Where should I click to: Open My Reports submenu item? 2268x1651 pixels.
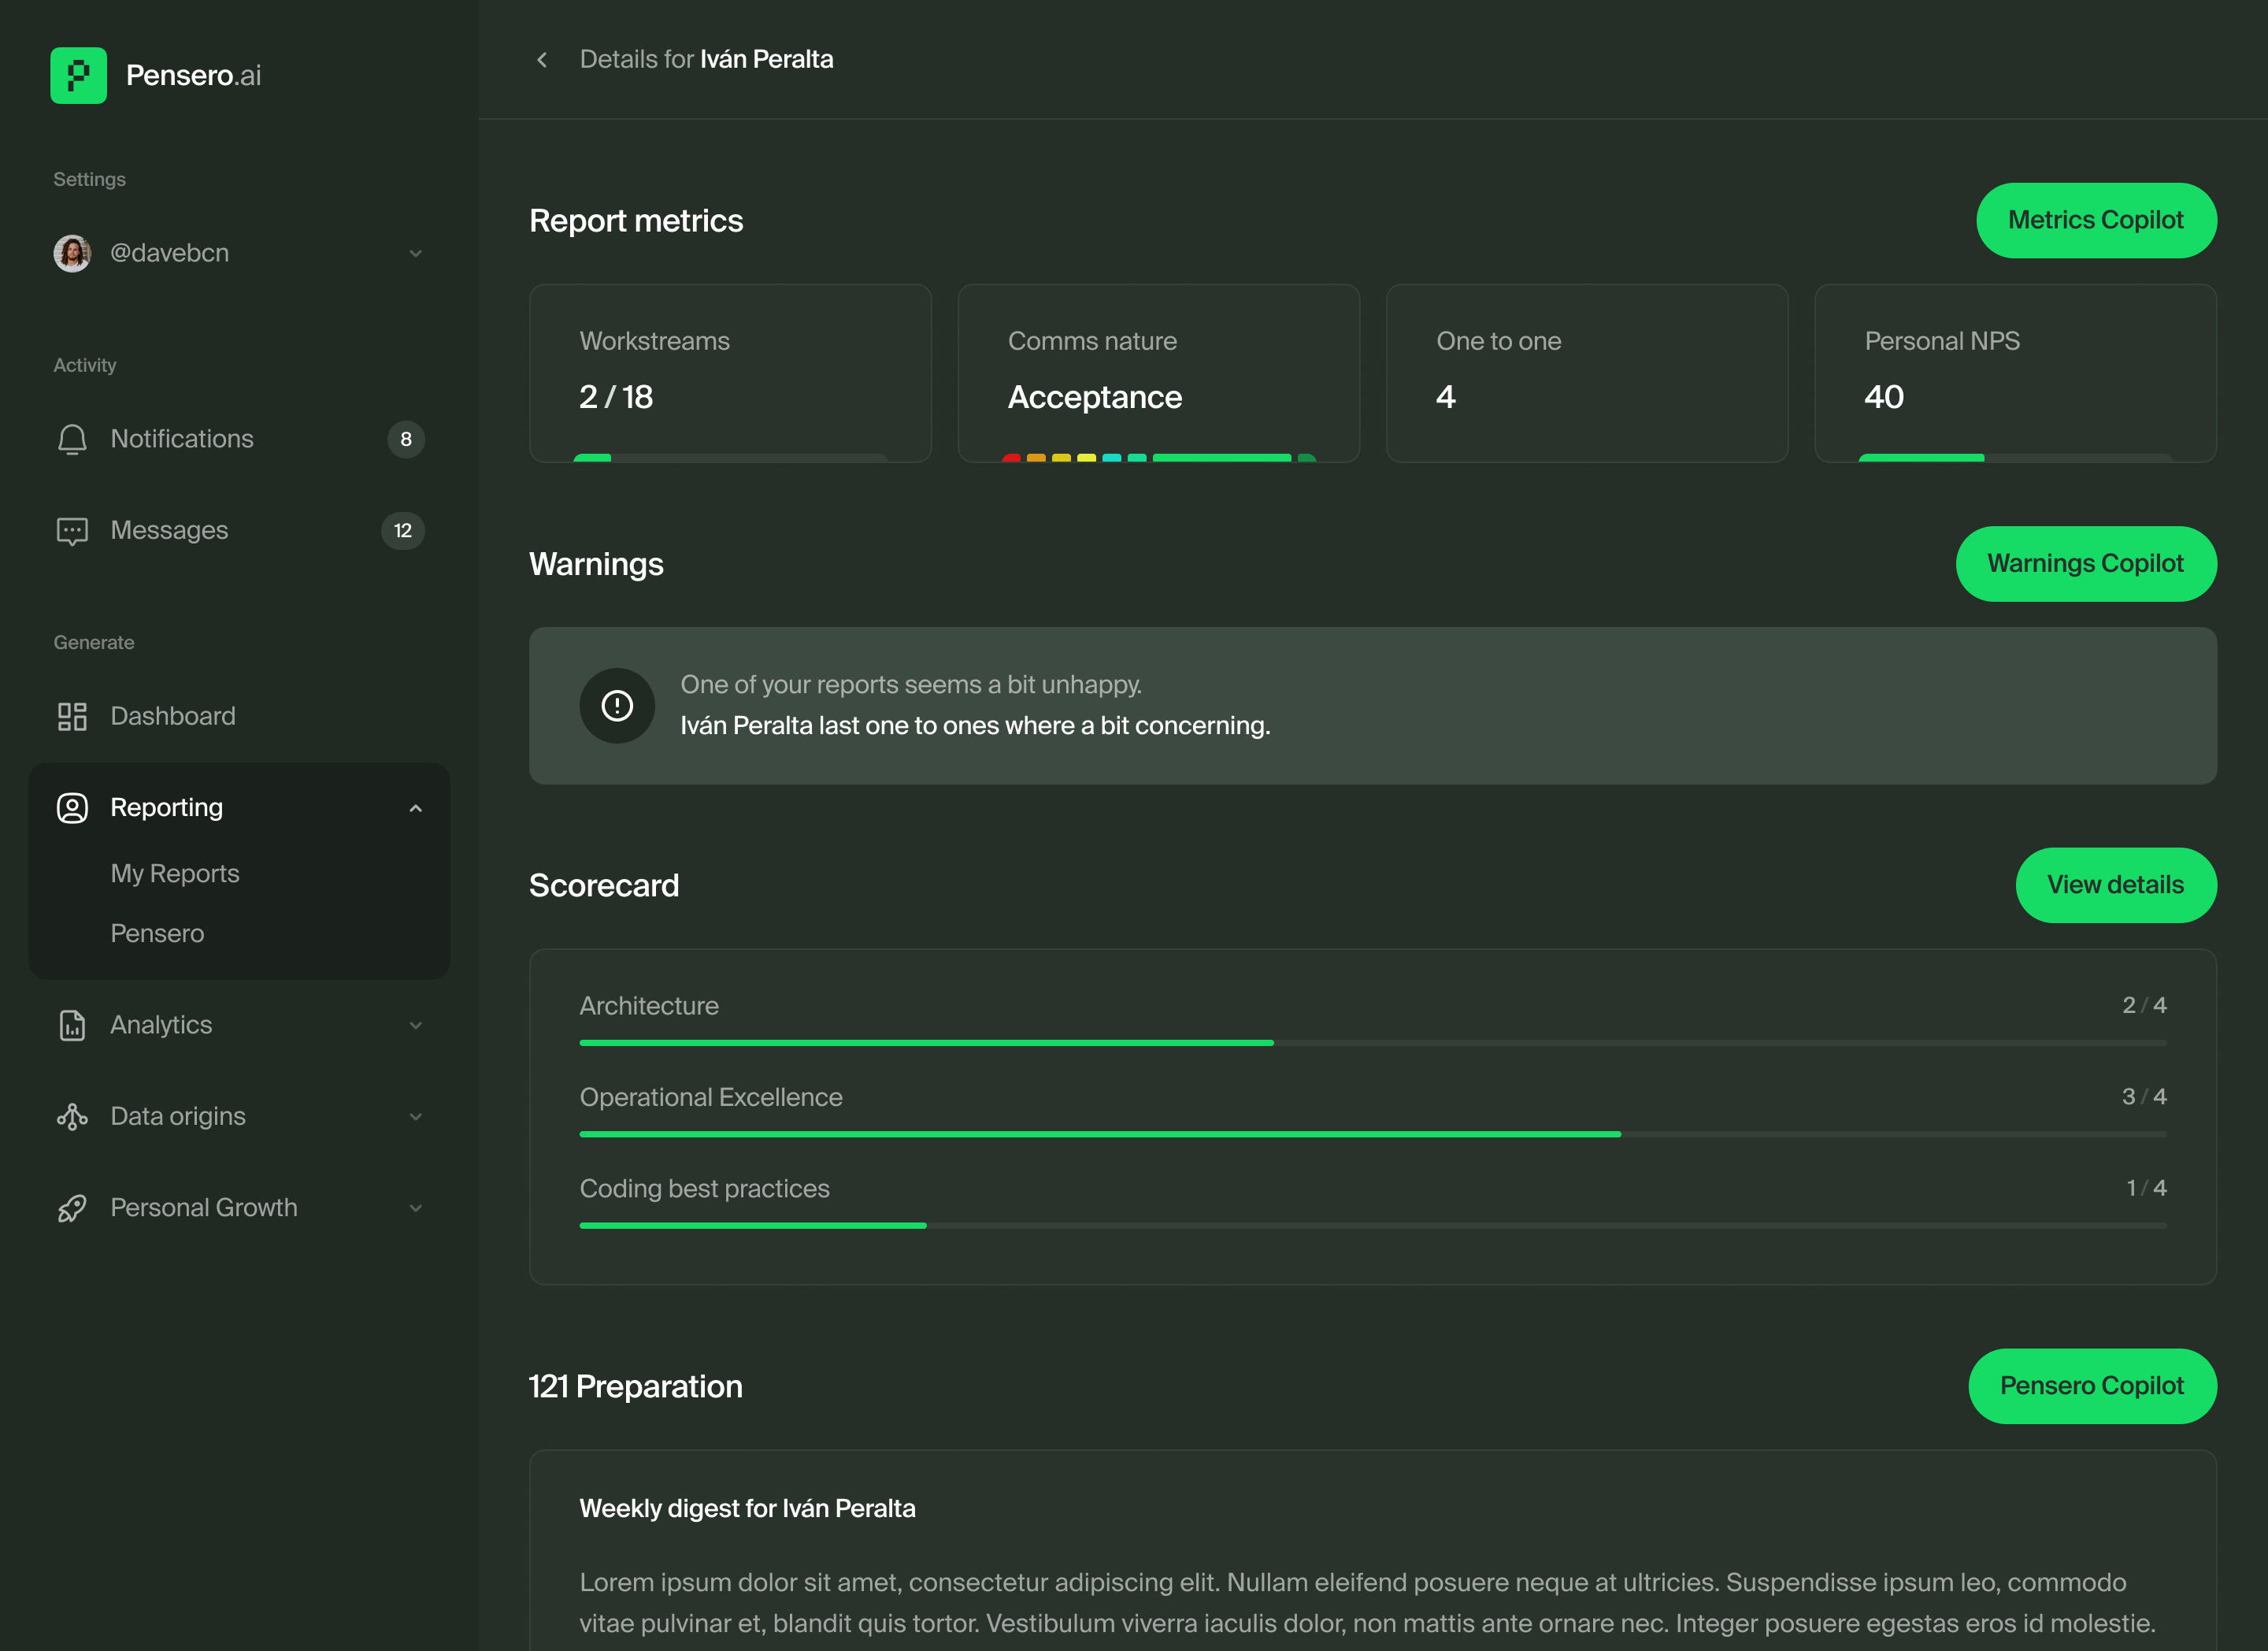[175, 873]
